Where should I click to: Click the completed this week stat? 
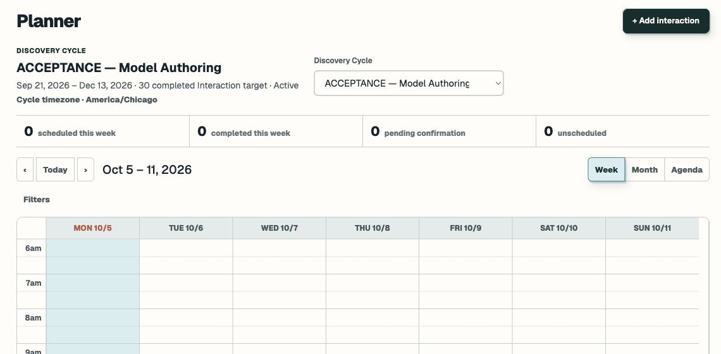(276, 131)
